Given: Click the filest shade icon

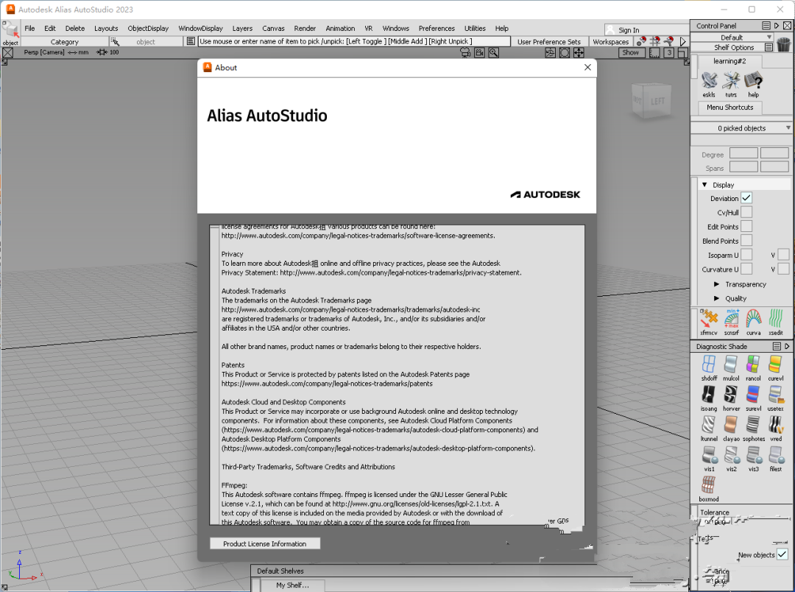Looking at the screenshot, I should click(776, 455).
